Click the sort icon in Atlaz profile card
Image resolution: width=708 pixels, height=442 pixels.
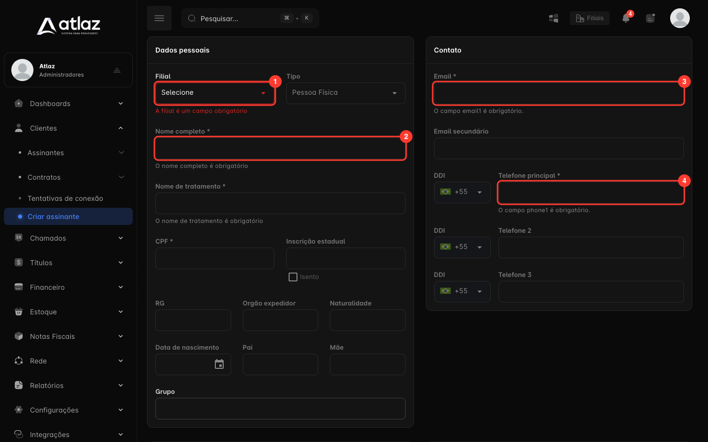117,70
